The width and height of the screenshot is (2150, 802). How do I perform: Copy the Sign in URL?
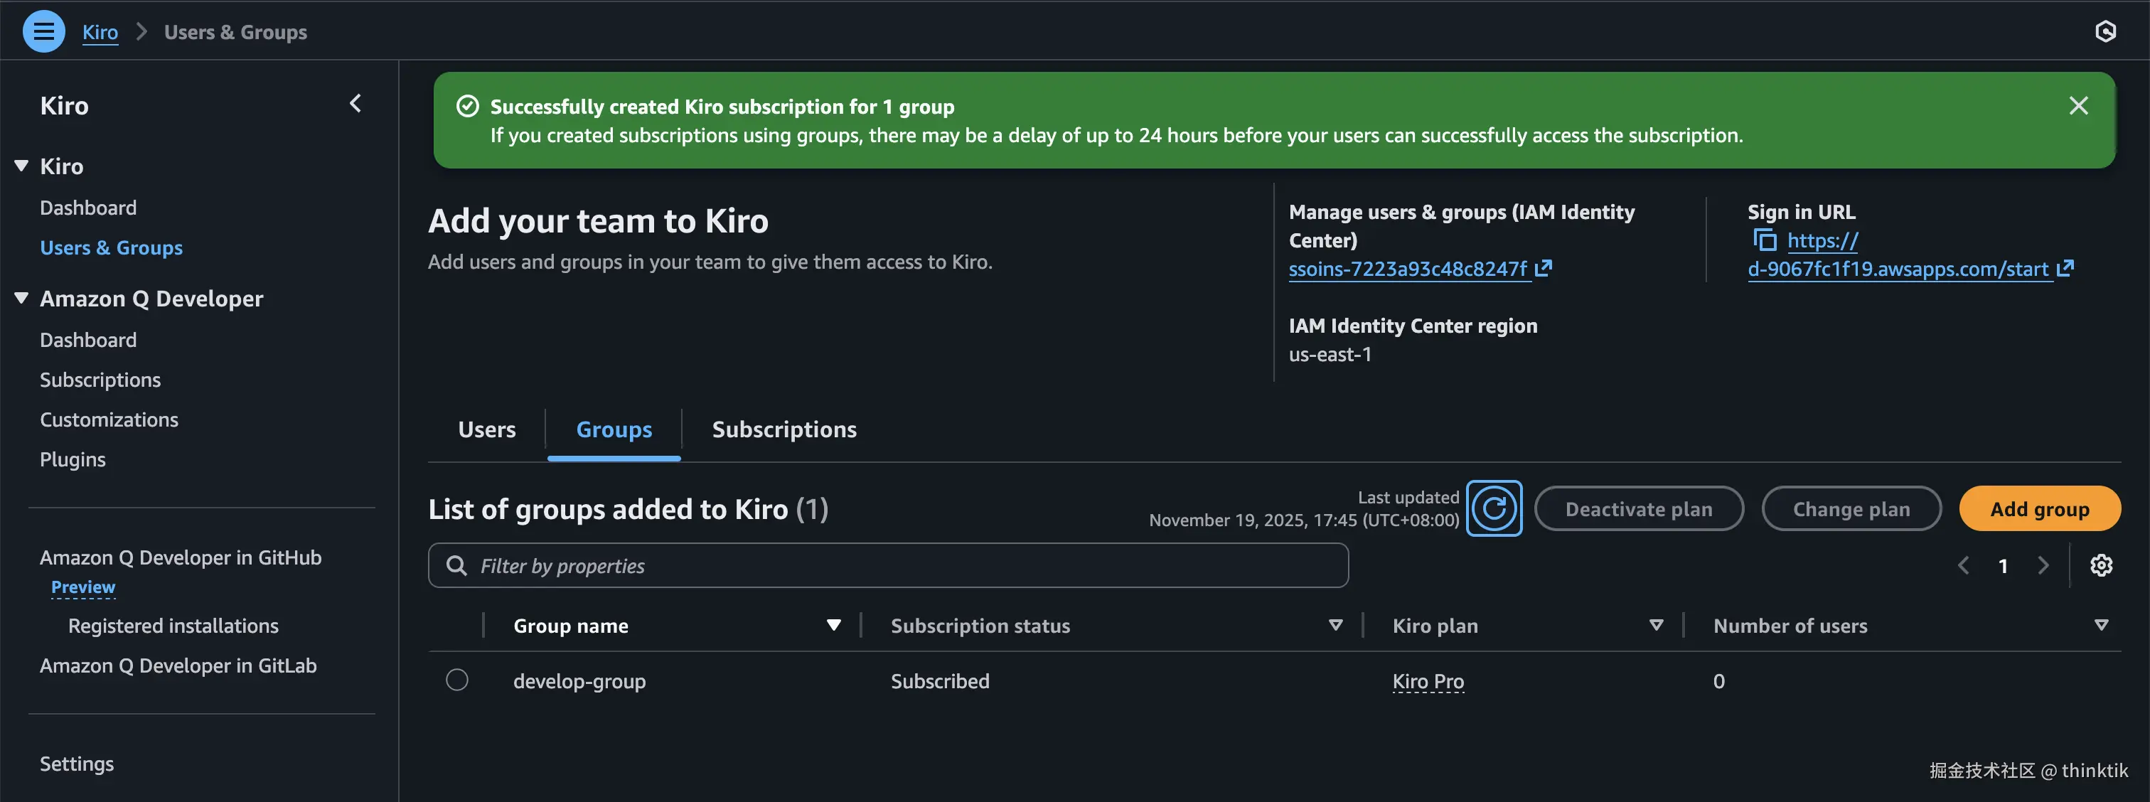pos(1765,240)
